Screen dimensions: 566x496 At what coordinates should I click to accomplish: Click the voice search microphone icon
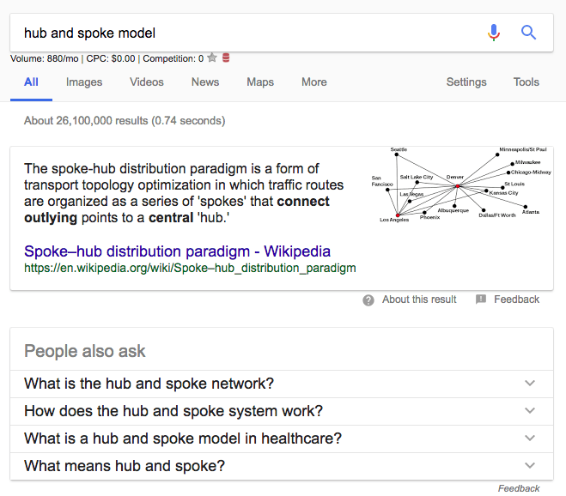tap(494, 33)
